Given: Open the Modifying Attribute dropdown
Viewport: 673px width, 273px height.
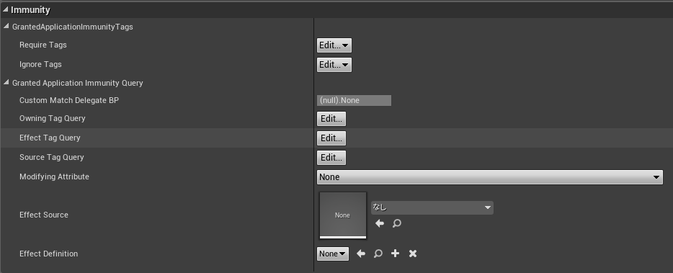Looking at the screenshot, I should (490, 177).
